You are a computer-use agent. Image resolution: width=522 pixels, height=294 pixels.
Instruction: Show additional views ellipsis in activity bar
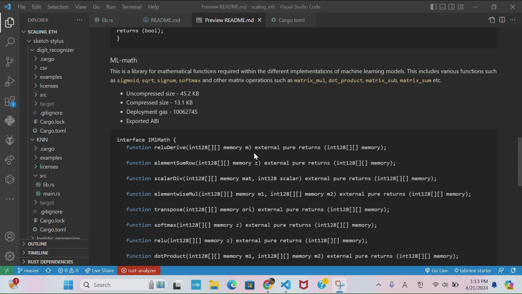[x=10, y=199]
